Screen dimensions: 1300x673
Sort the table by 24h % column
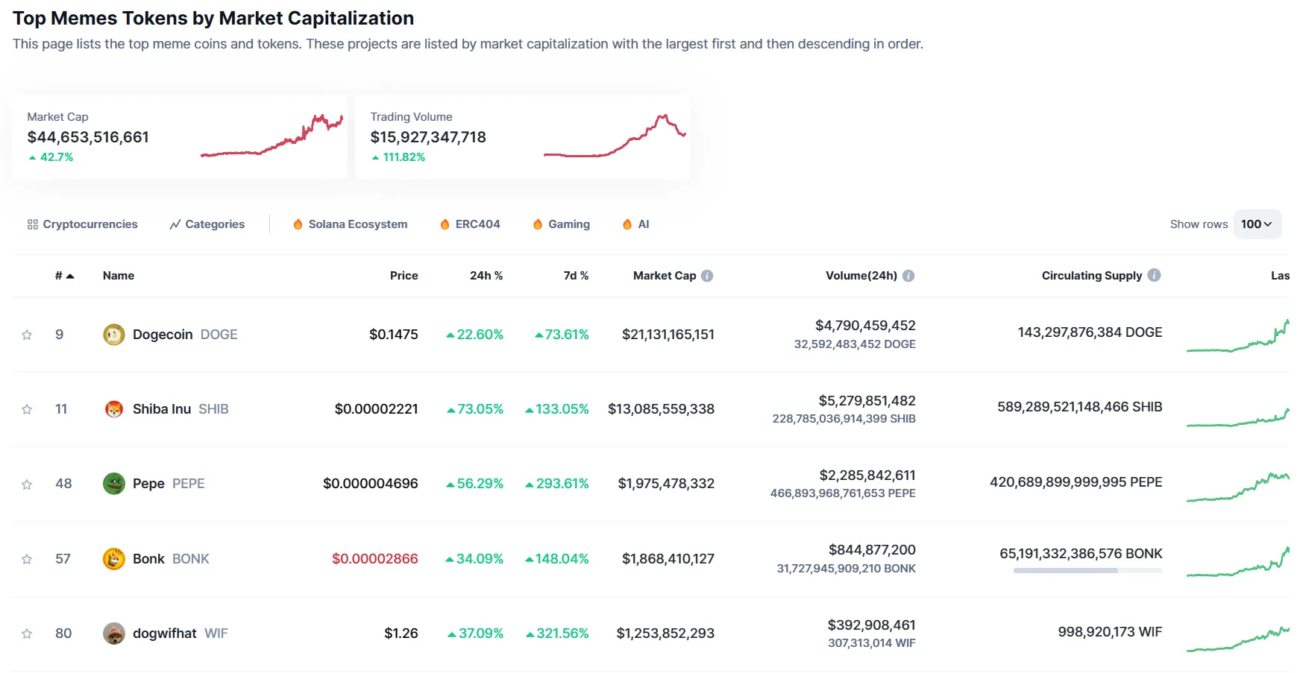[486, 276]
